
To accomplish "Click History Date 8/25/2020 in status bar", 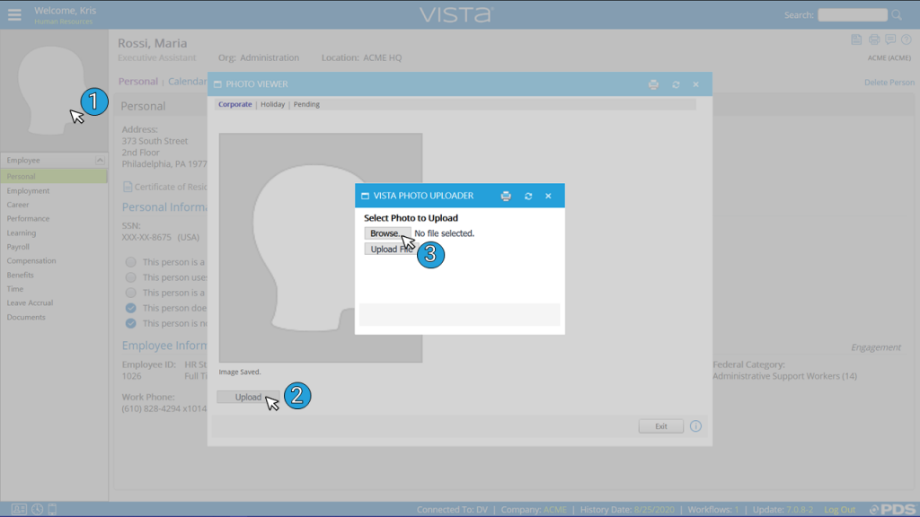I will [x=627, y=510].
